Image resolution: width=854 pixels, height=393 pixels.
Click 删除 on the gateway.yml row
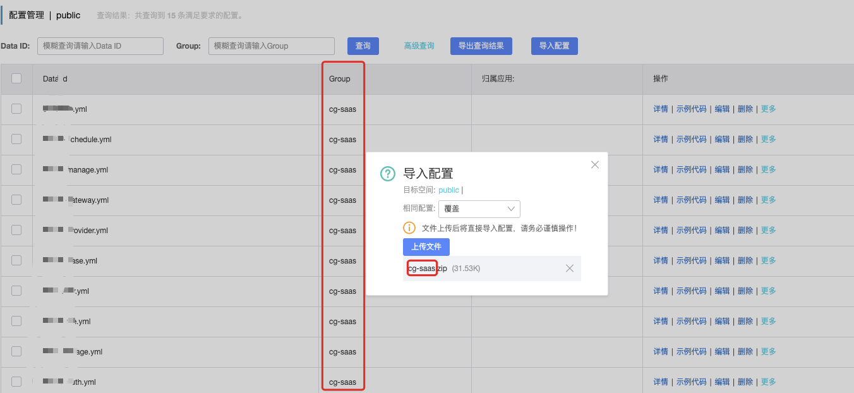coord(745,200)
